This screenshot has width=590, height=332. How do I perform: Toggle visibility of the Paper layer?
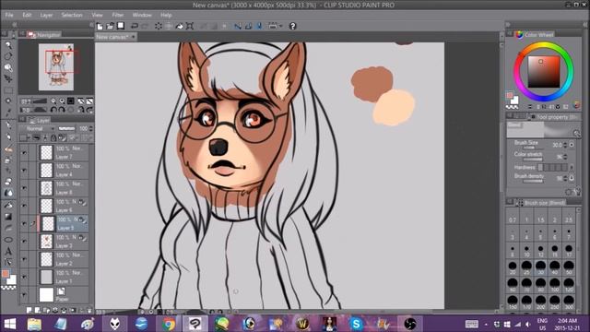25,295
